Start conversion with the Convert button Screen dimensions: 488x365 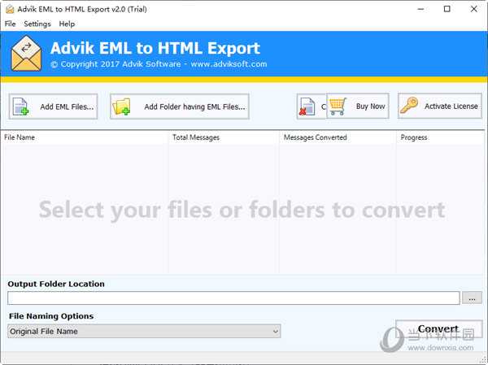[x=439, y=329]
